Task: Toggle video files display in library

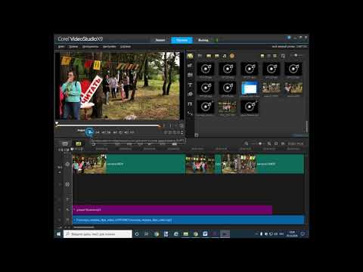Action: click(209, 56)
